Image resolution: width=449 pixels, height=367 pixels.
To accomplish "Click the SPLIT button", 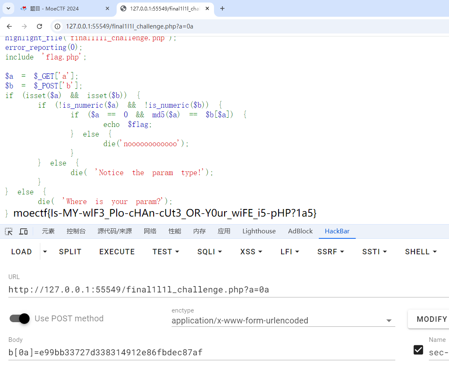I will click(70, 252).
